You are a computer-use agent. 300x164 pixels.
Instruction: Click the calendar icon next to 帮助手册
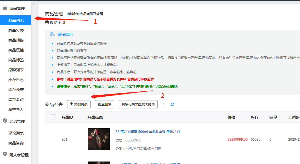click(47, 22)
